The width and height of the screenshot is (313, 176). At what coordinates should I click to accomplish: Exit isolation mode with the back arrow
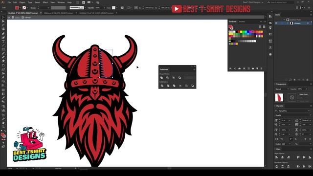click(x=9, y=18)
